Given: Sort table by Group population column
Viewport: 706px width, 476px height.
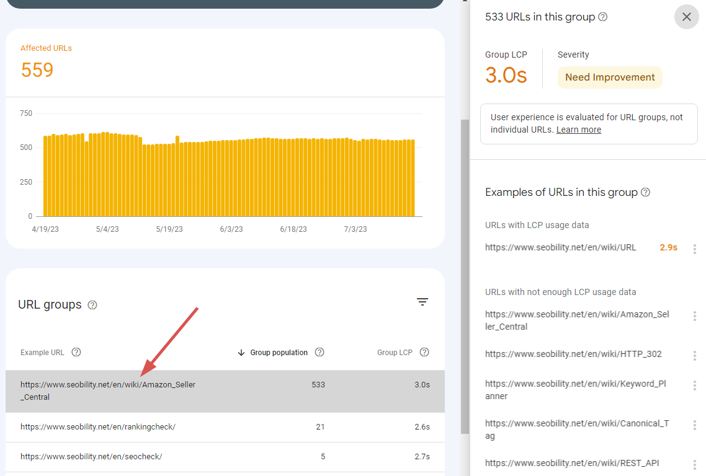Looking at the screenshot, I should (278, 352).
